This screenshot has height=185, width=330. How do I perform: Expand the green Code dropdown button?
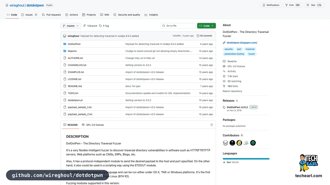pos(207,26)
